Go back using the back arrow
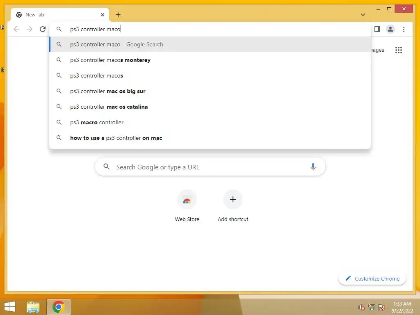 coord(16,29)
